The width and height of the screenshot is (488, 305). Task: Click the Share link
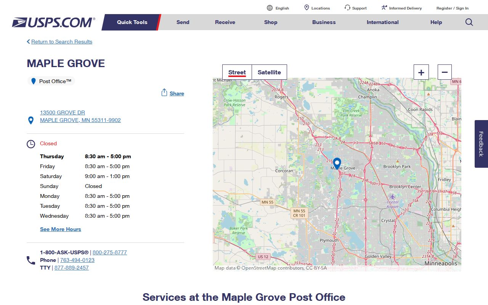pyautogui.click(x=177, y=93)
